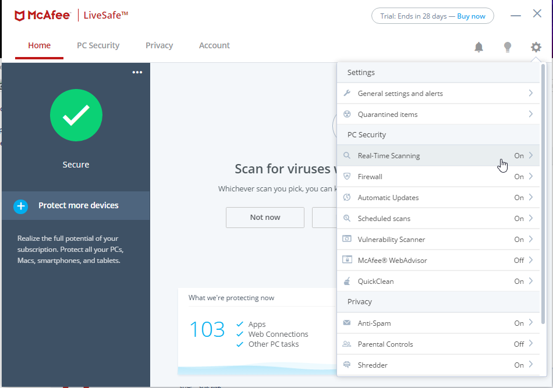The height and width of the screenshot is (388, 553).
Task: Click the lightbulb tips icon
Action: pos(507,47)
